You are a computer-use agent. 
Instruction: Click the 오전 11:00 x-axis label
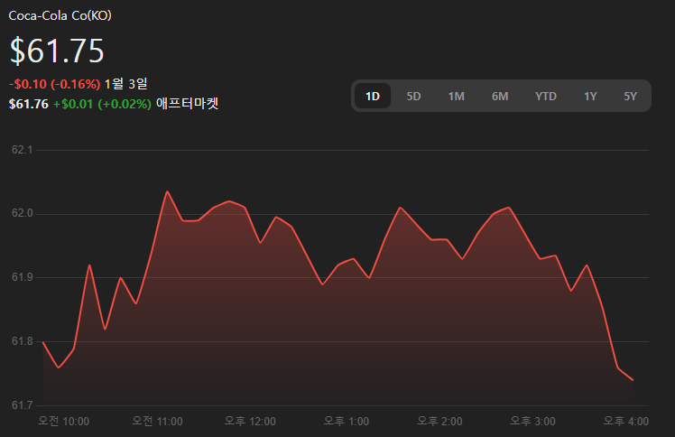[157, 421]
